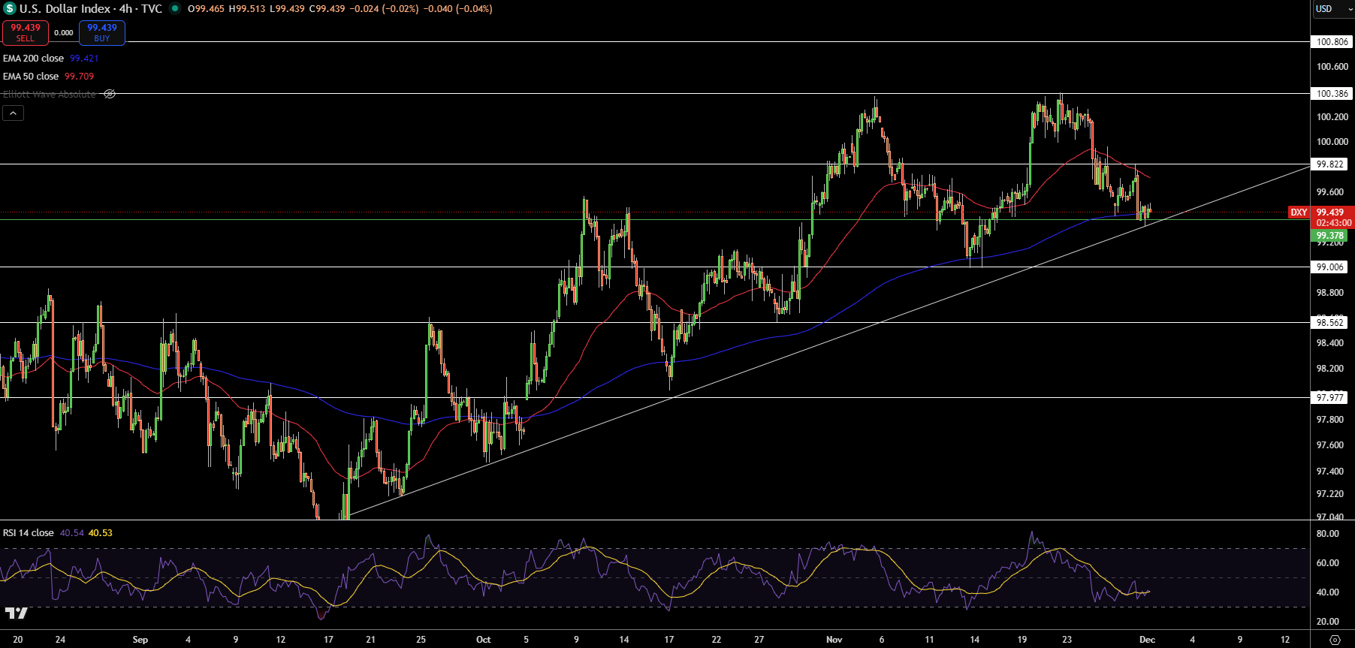Screen dimensions: 1355x648
Task: Click the blue BUY 99.439 button
Action: (102, 32)
